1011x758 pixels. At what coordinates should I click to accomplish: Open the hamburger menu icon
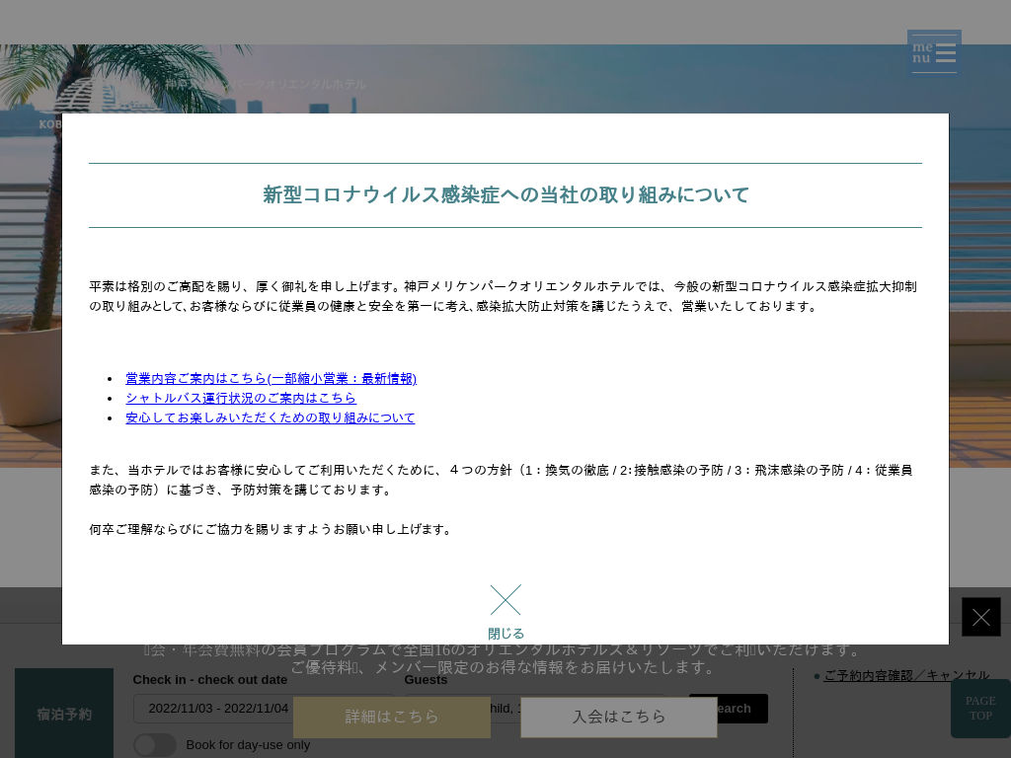[x=934, y=53]
